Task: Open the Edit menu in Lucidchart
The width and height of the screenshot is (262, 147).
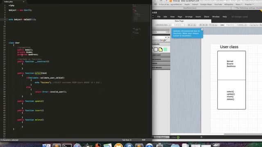Action: [x=165, y=17]
